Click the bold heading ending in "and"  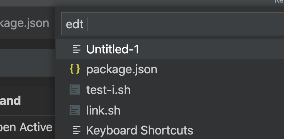pos(10,101)
